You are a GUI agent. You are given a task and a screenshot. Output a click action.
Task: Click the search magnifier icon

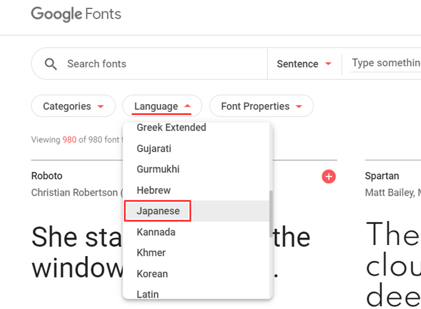(51, 64)
